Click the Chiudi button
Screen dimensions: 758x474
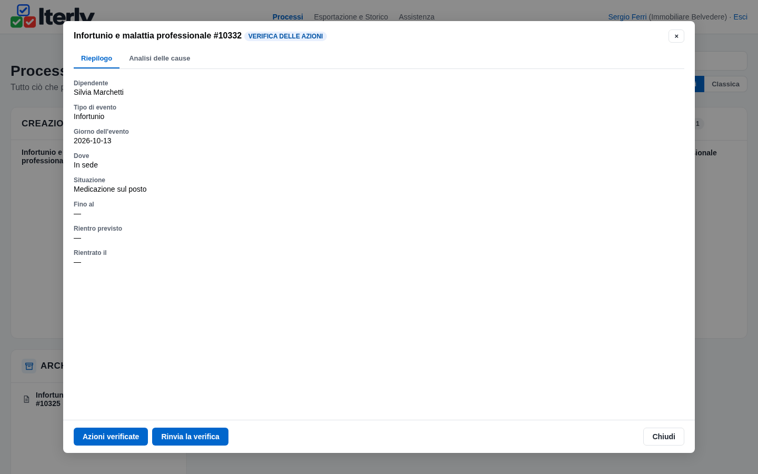click(664, 437)
